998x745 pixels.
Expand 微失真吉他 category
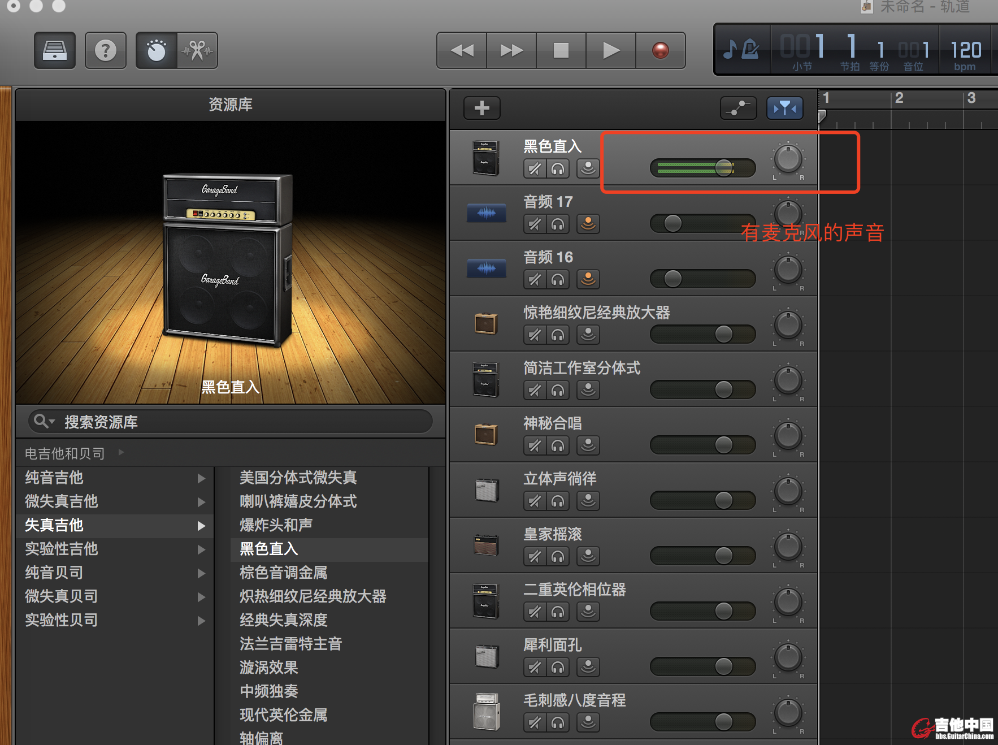[201, 502]
